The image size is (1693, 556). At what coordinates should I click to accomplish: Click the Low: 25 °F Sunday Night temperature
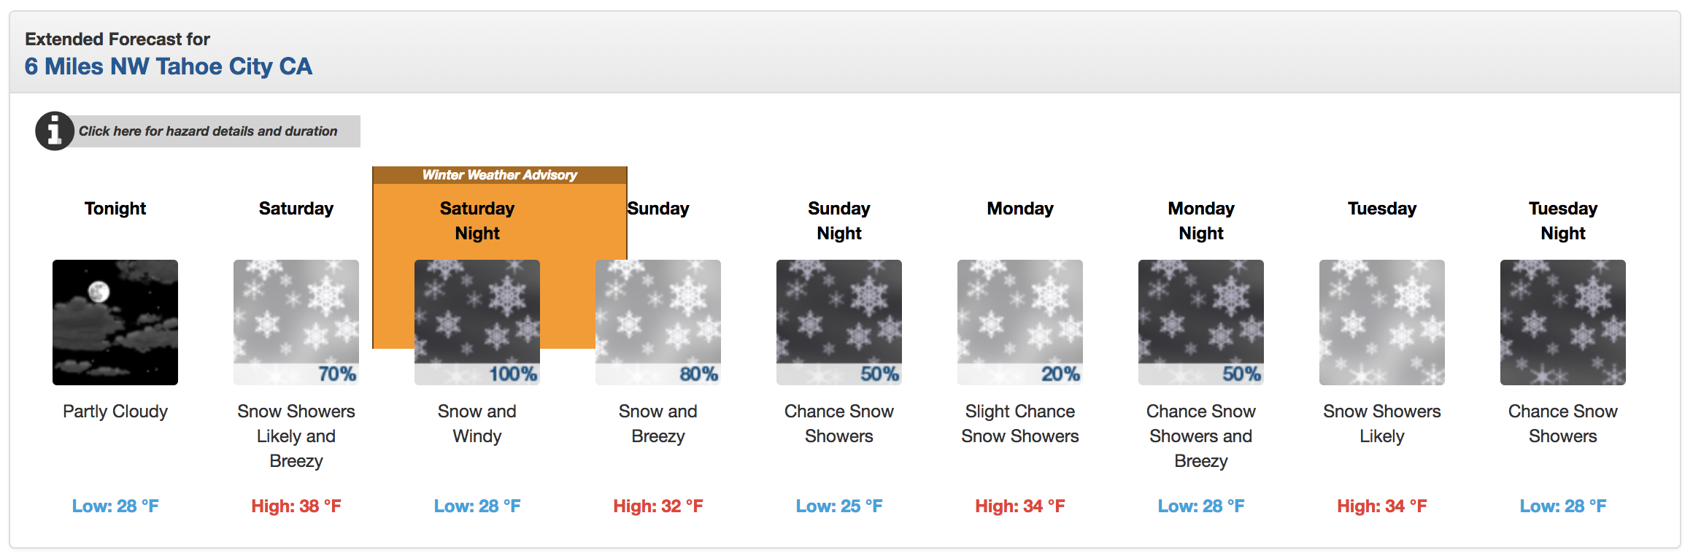(839, 506)
